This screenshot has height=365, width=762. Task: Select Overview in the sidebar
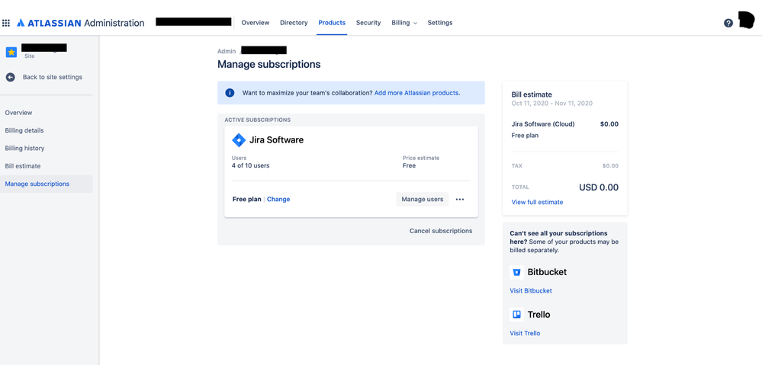coord(18,113)
